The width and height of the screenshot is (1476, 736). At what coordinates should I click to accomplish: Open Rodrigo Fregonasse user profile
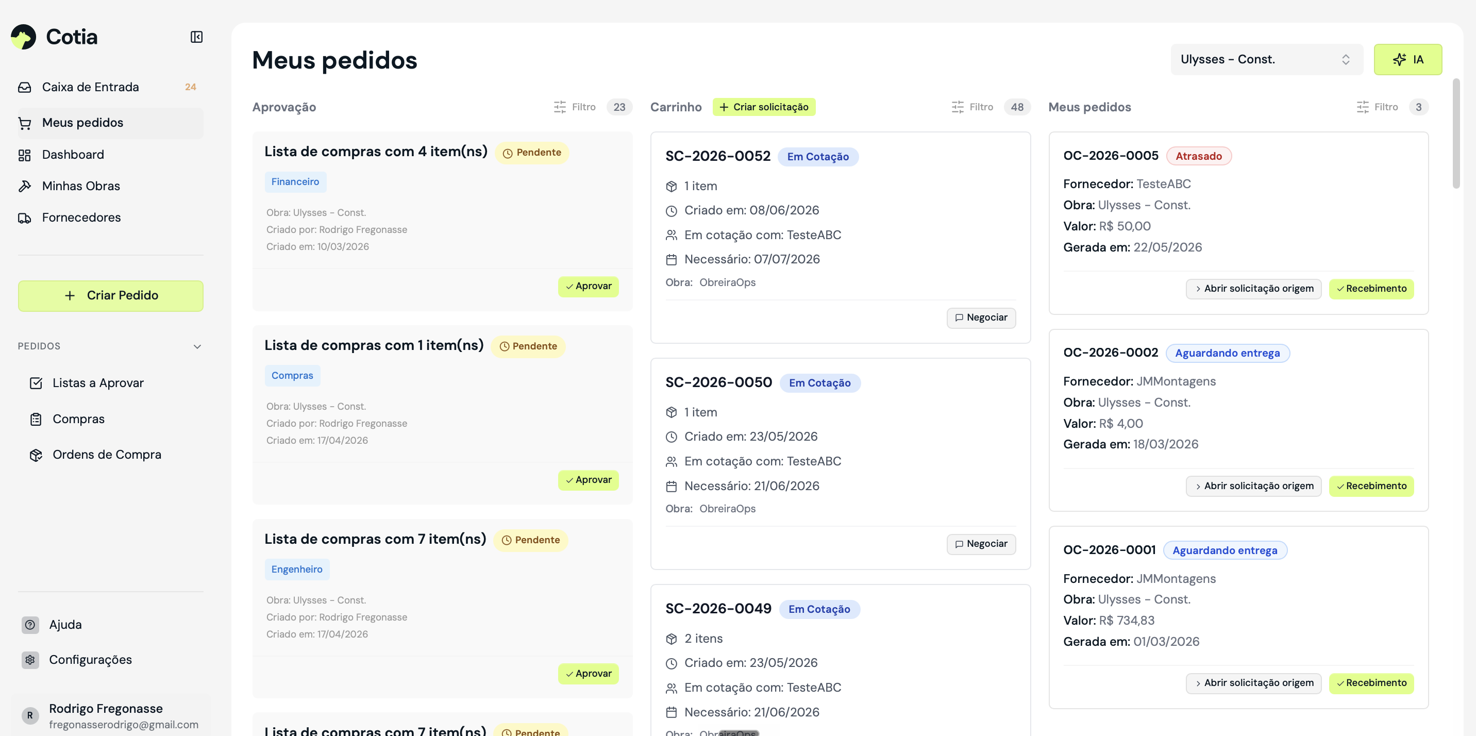click(x=110, y=716)
